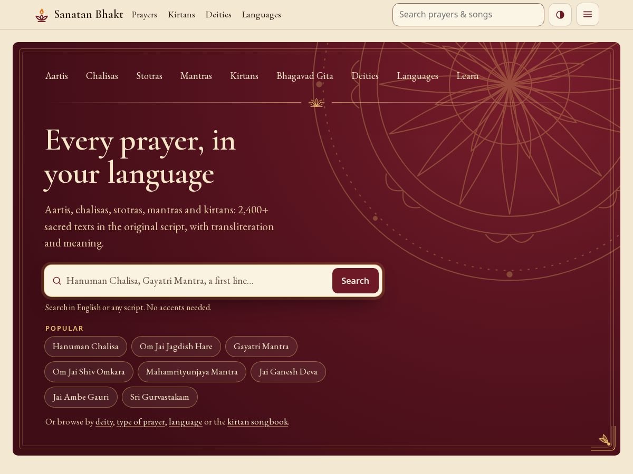Choose the Om Jai Jagdish Hare chip

[x=176, y=347]
